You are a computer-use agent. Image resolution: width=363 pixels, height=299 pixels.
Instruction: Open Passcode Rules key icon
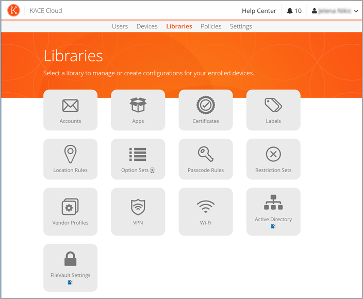(x=206, y=154)
